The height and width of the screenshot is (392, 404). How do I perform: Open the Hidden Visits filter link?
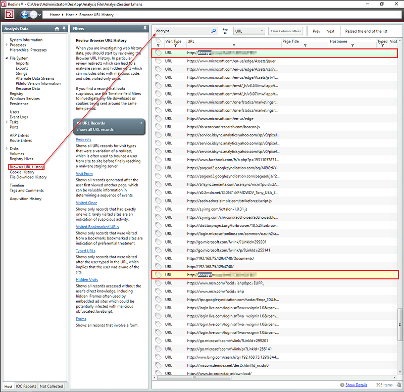click(x=87, y=280)
